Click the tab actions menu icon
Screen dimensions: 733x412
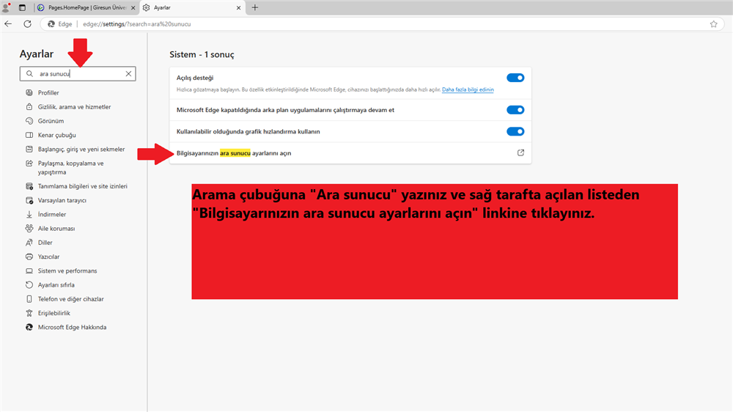click(22, 7)
